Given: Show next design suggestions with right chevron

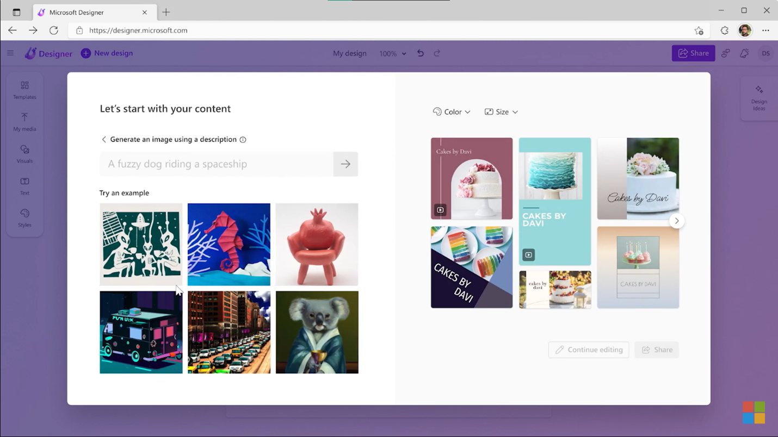Looking at the screenshot, I should point(676,221).
